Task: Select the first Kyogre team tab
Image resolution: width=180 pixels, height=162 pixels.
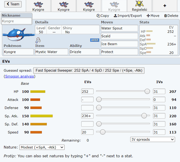Action: point(38,6)
